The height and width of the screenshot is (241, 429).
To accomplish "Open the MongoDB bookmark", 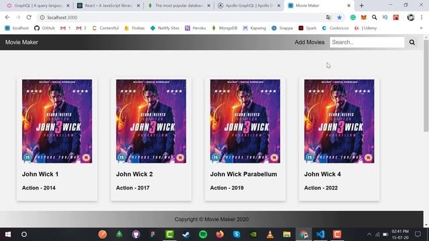I will tap(225, 28).
